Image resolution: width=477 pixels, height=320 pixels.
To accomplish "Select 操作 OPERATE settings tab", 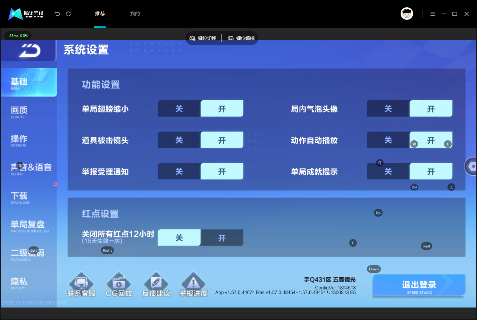I will tap(29, 140).
